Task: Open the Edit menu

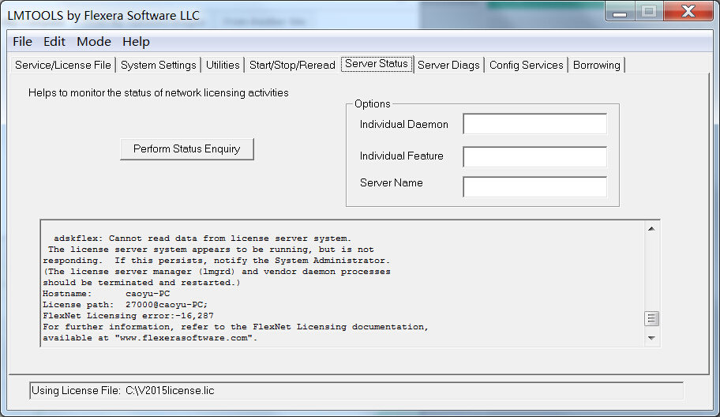Action: click(54, 42)
